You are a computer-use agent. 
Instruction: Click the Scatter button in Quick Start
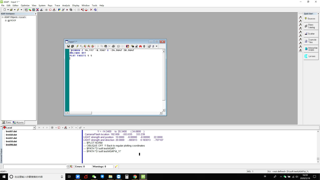tap(311, 34)
